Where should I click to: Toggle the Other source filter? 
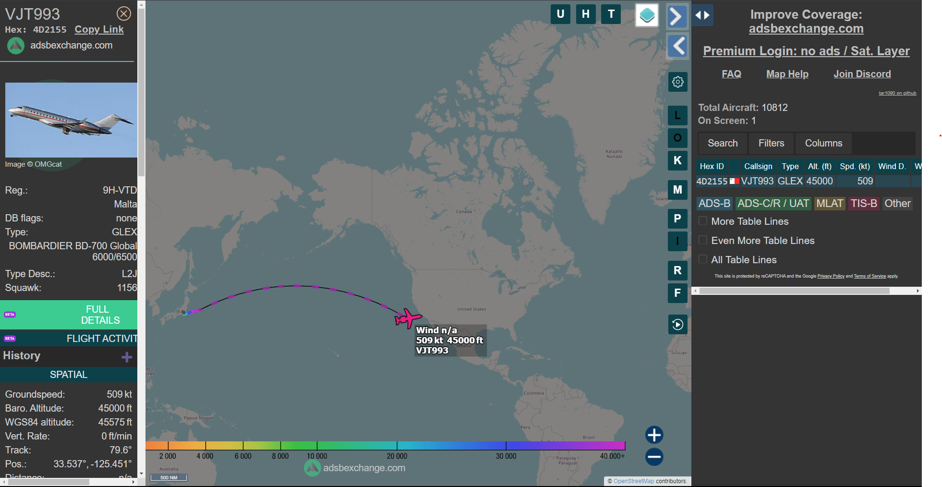click(897, 204)
